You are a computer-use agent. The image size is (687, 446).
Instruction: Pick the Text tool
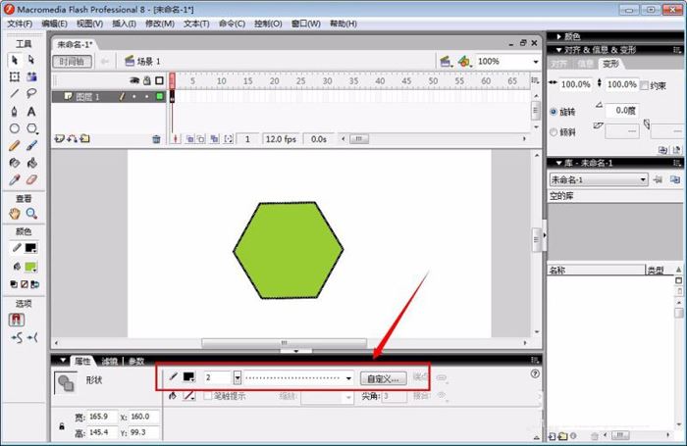coord(31,111)
